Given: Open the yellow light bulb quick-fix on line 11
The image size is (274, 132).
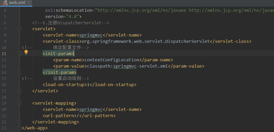Looking at the screenshot, I should (x=26, y=52).
